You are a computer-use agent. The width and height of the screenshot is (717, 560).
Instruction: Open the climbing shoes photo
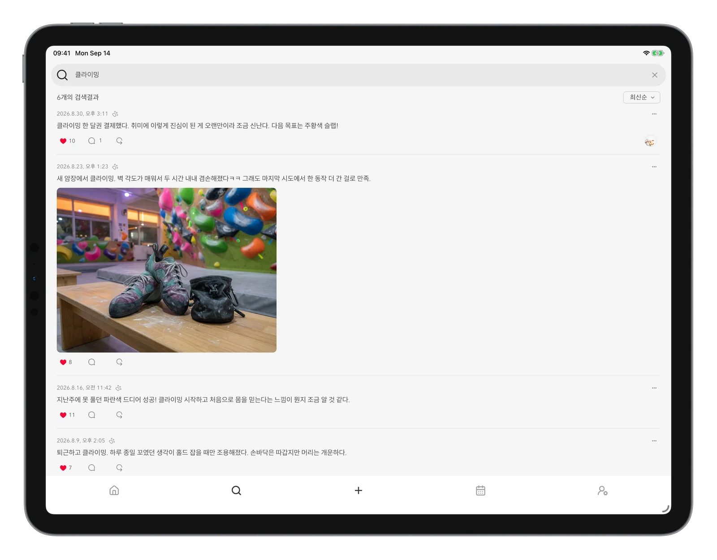pos(167,270)
